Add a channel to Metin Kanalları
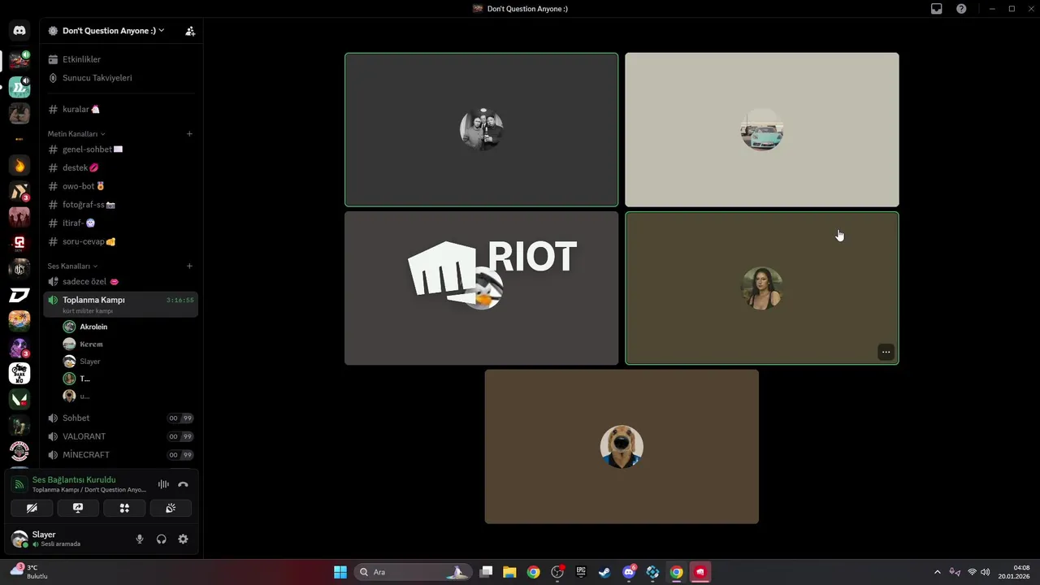Viewport: 1040px width, 585px height. click(x=189, y=134)
